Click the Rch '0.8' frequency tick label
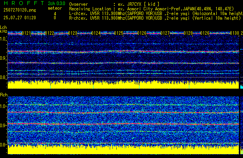Viewport: 243px width, 158px height. 3,145
